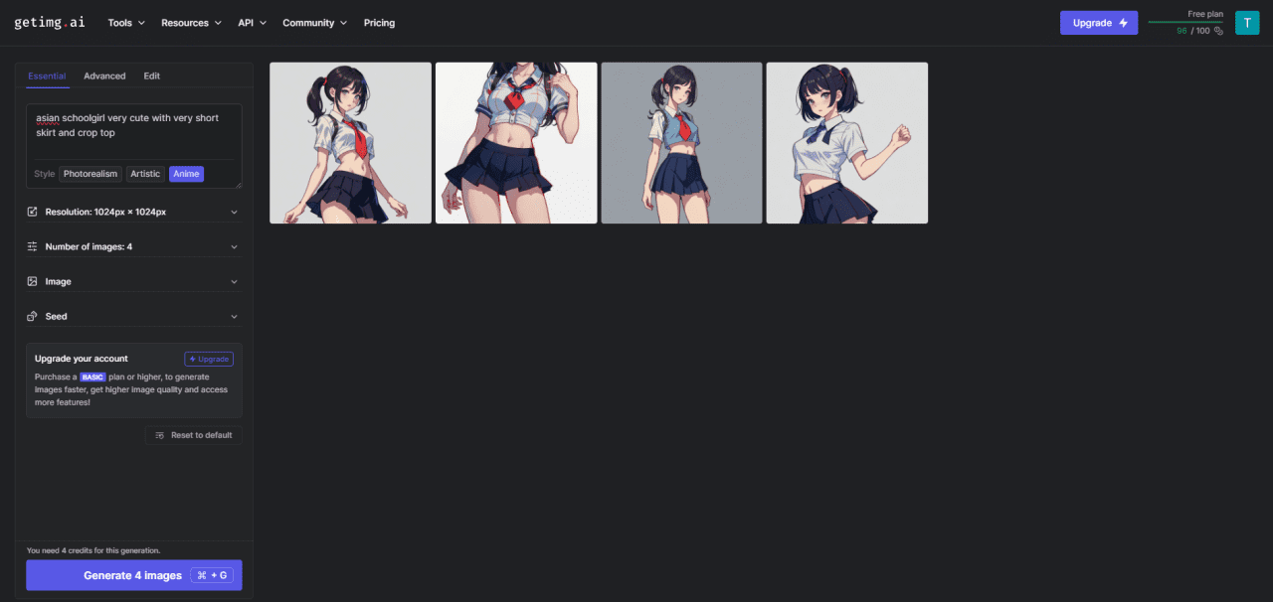Open the Pricing page
Viewport: 1273px width, 602px height.
pyautogui.click(x=379, y=22)
